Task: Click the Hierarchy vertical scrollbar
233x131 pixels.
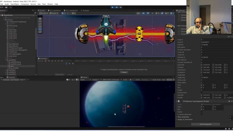Action: point(36,39)
